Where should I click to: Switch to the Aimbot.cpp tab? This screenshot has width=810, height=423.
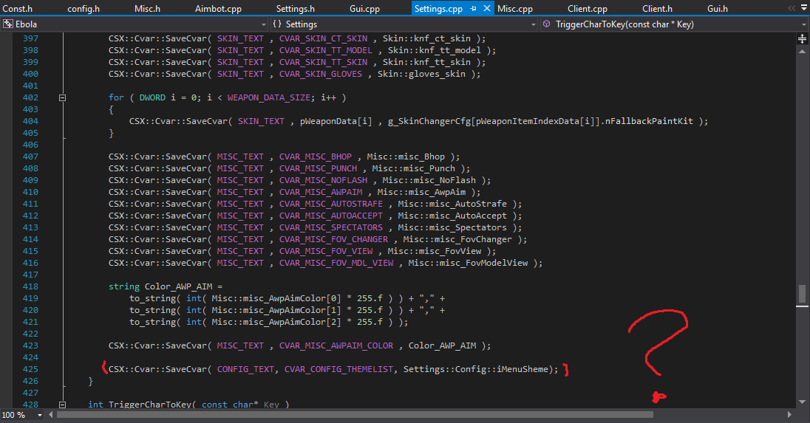[x=217, y=9]
